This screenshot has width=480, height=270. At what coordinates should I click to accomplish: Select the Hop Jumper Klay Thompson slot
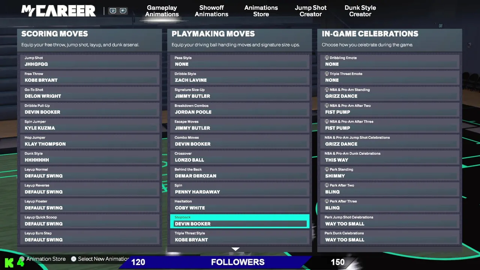pyautogui.click(x=90, y=141)
